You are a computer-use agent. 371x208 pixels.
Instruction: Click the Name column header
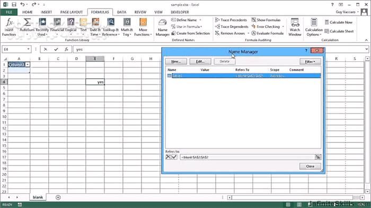coord(172,70)
